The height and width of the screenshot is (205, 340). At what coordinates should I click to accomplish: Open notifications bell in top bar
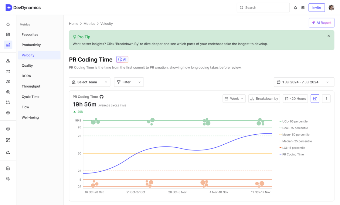pyautogui.click(x=295, y=8)
